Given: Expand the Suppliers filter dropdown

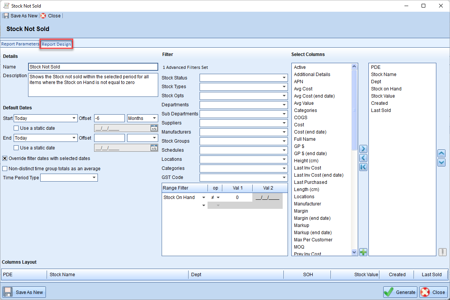Looking at the screenshot, I should click(284, 123).
